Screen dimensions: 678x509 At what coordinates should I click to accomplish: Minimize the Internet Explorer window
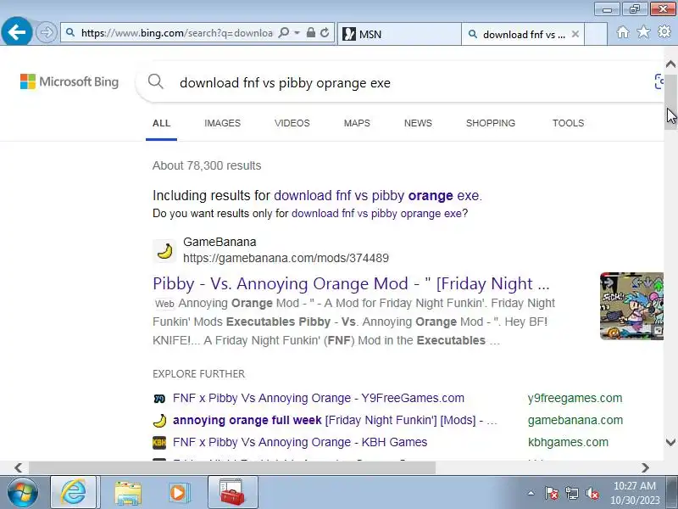(x=607, y=9)
